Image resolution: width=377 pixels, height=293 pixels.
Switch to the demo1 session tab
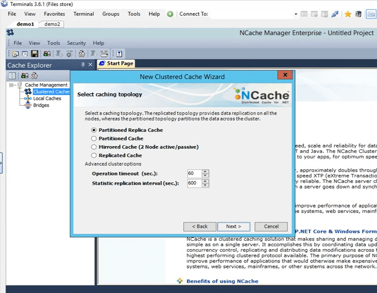pos(25,24)
